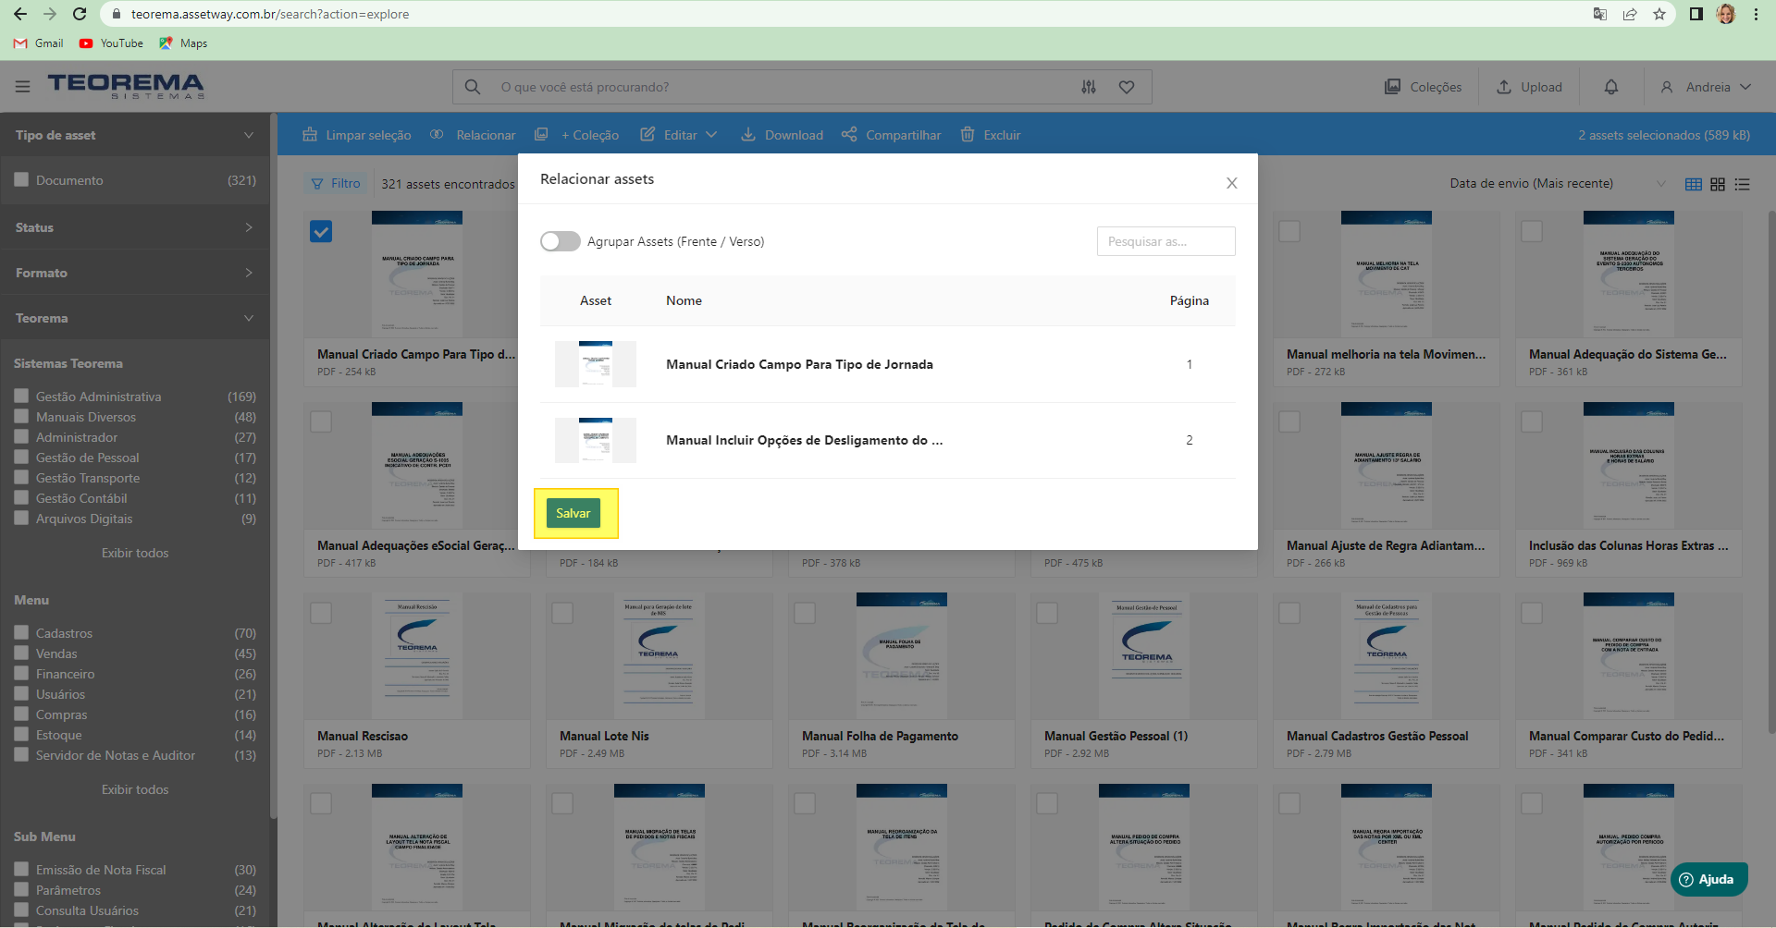Click the favorites heart icon in the search bar
The image size is (1776, 928).
[x=1127, y=87]
